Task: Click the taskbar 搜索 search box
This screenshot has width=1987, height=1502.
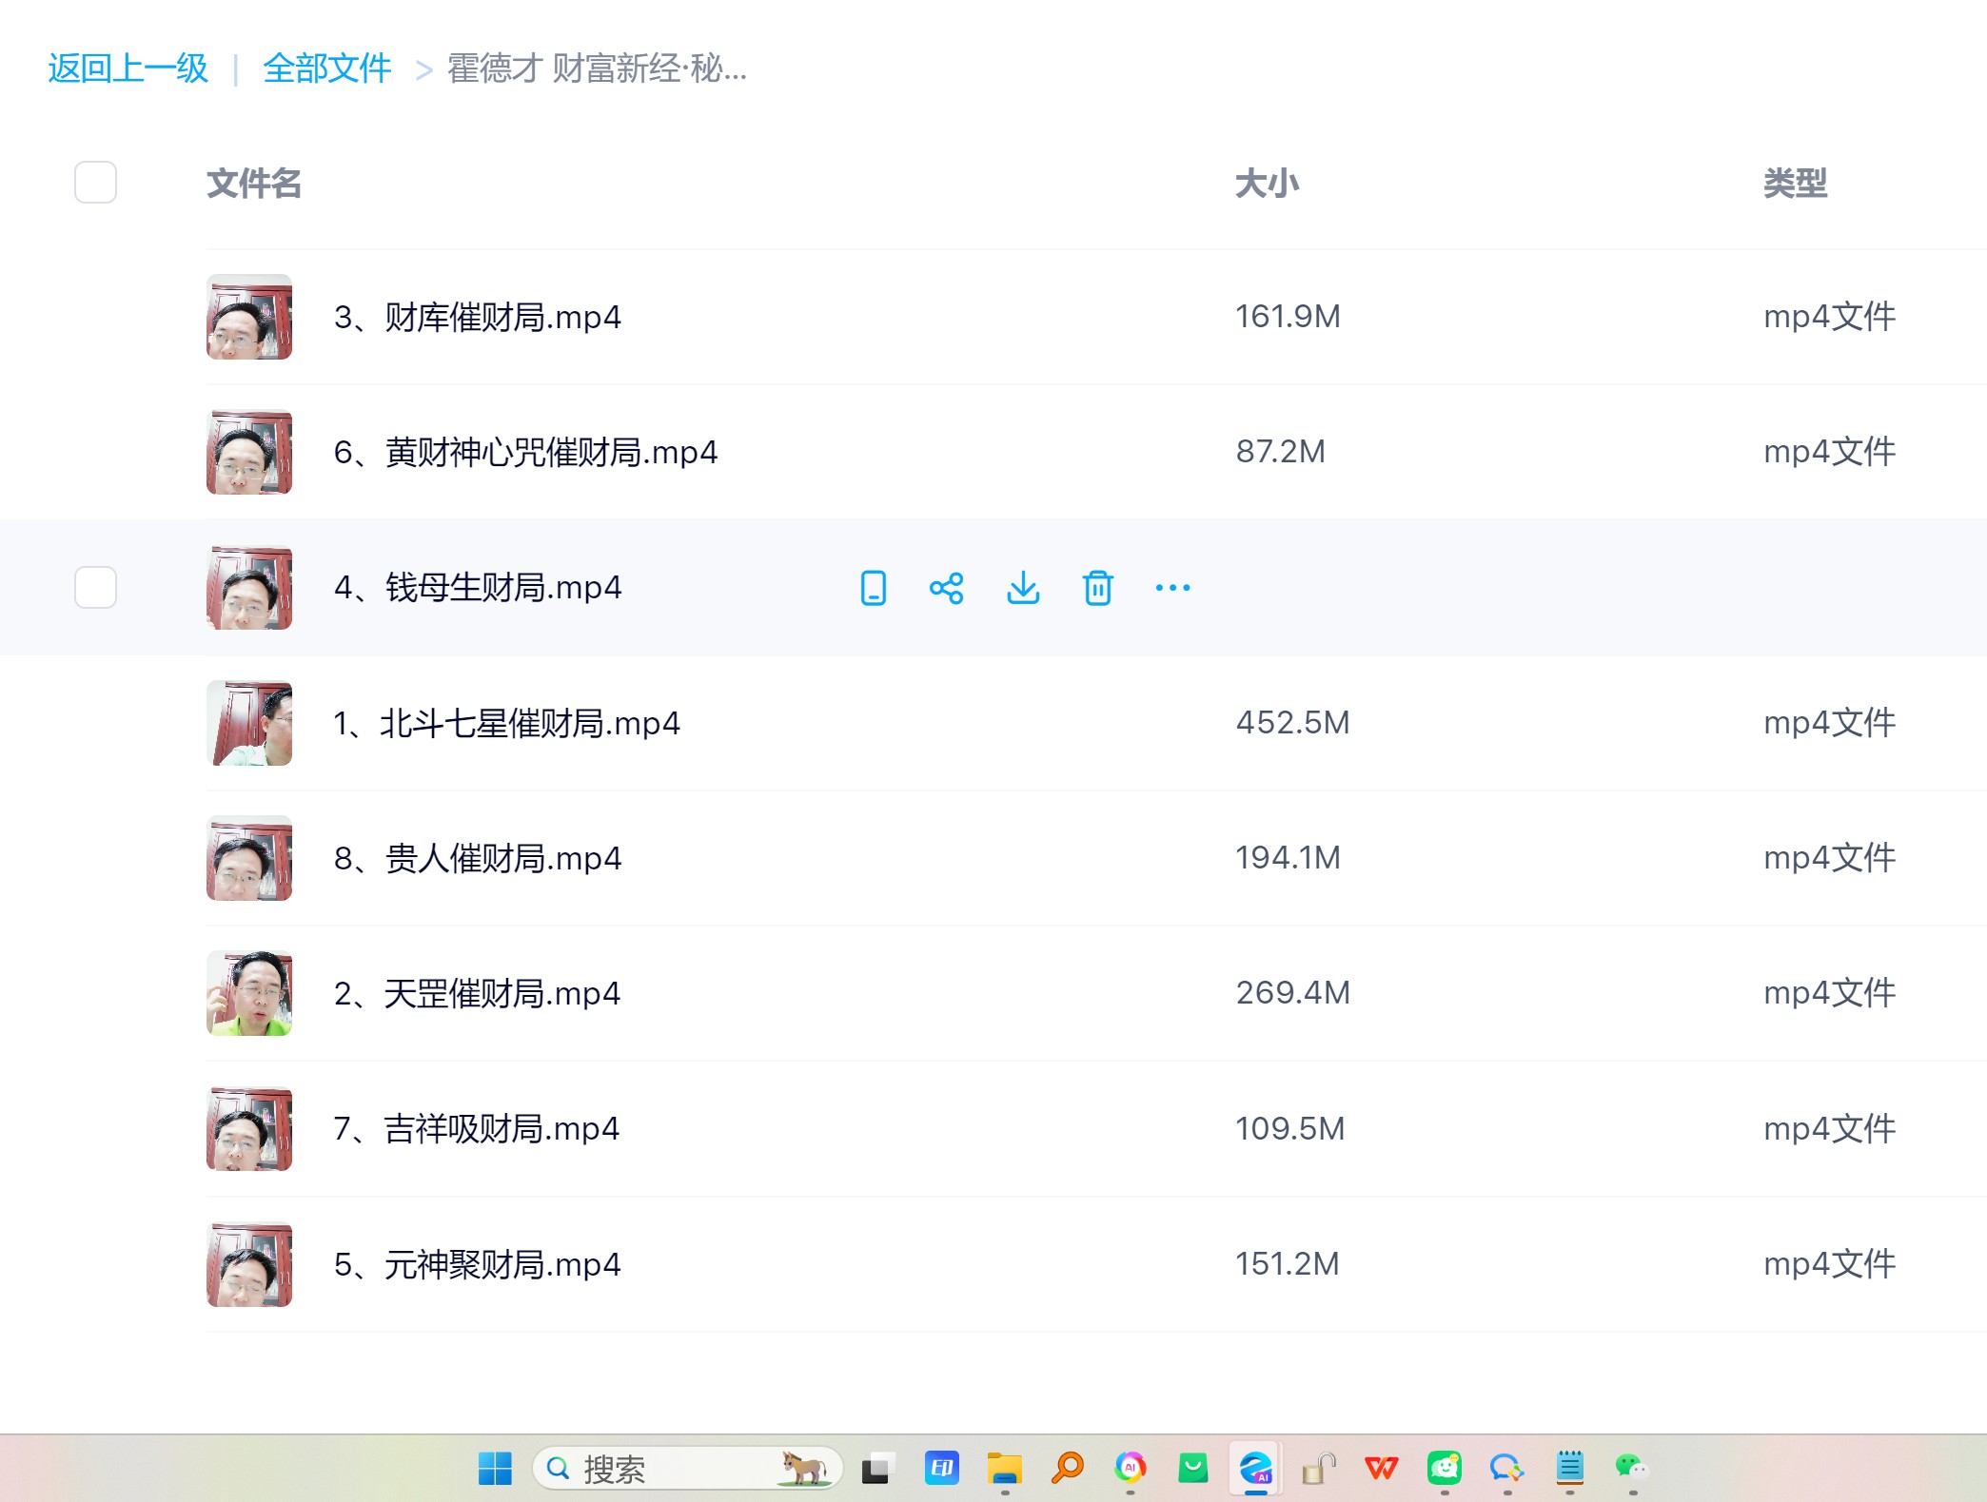Action: click(x=685, y=1468)
